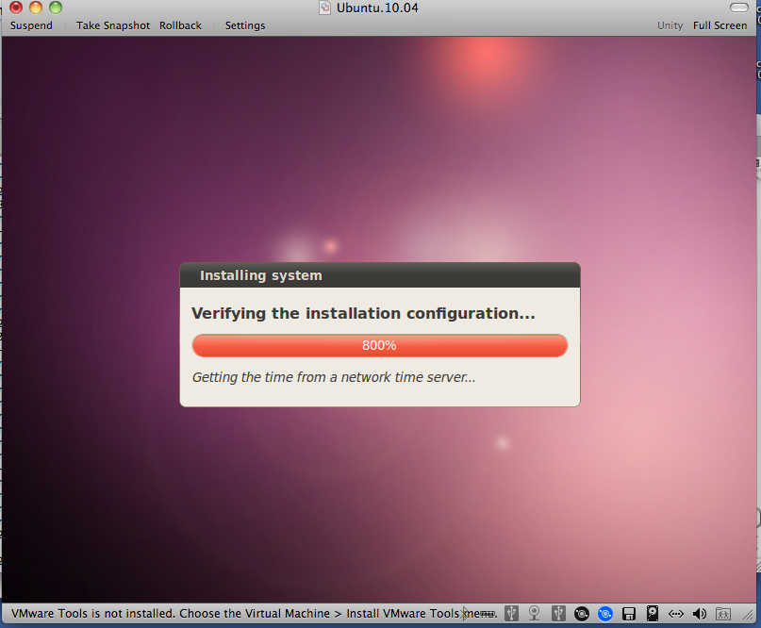Screen dimensions: 761x628
Task: Take Snapshot of the virtual machine
Action: click(x=112, y=25)
